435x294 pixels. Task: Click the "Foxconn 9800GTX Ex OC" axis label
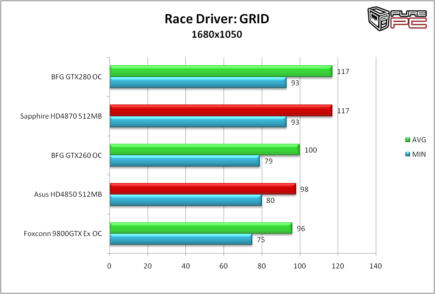coord(63,233)
